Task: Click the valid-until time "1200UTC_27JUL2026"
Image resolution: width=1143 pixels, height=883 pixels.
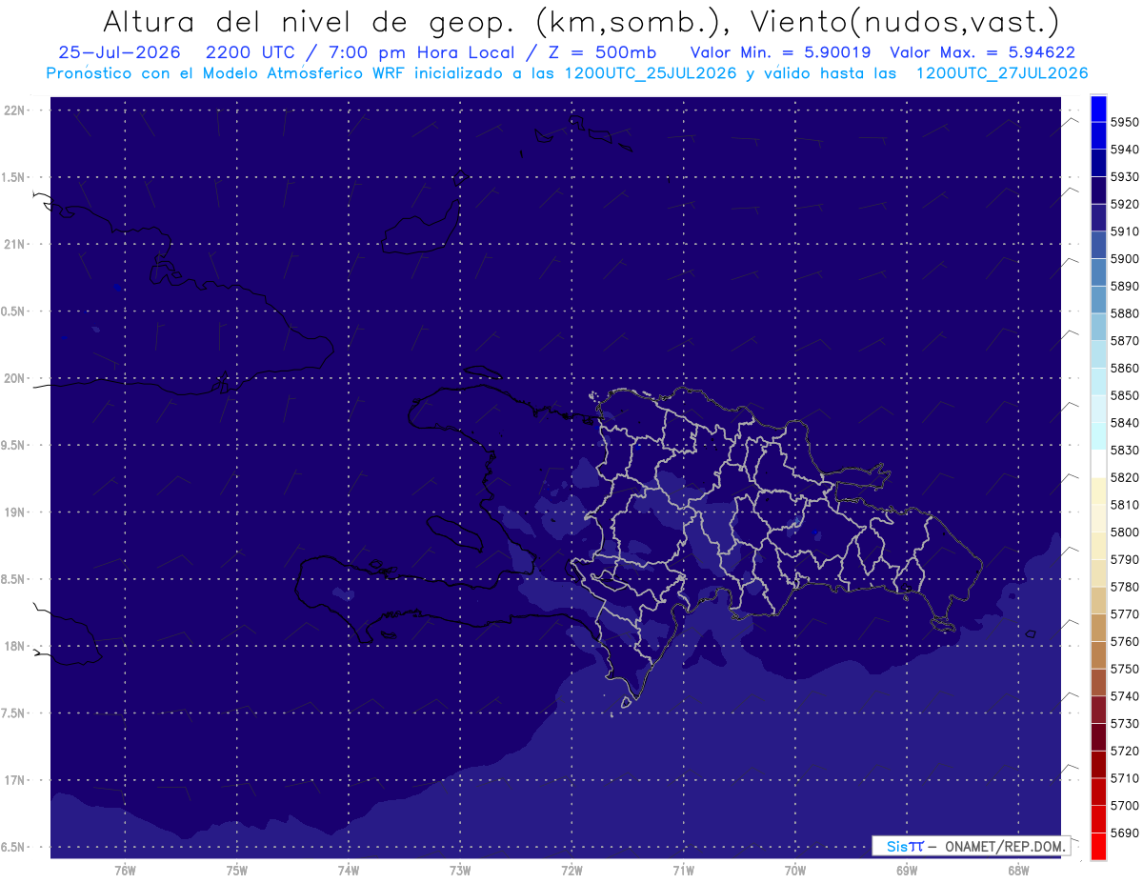Action: pyautogui.click(x=1001, y=73)
